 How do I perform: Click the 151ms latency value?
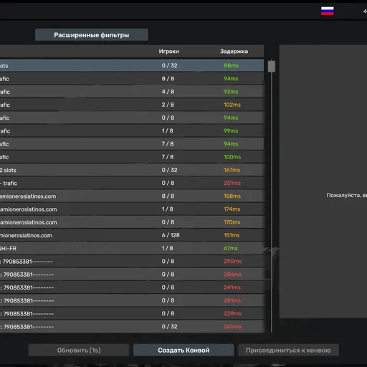[232, 235]
